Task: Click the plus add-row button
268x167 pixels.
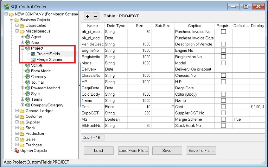Action: tap(87, 16)
